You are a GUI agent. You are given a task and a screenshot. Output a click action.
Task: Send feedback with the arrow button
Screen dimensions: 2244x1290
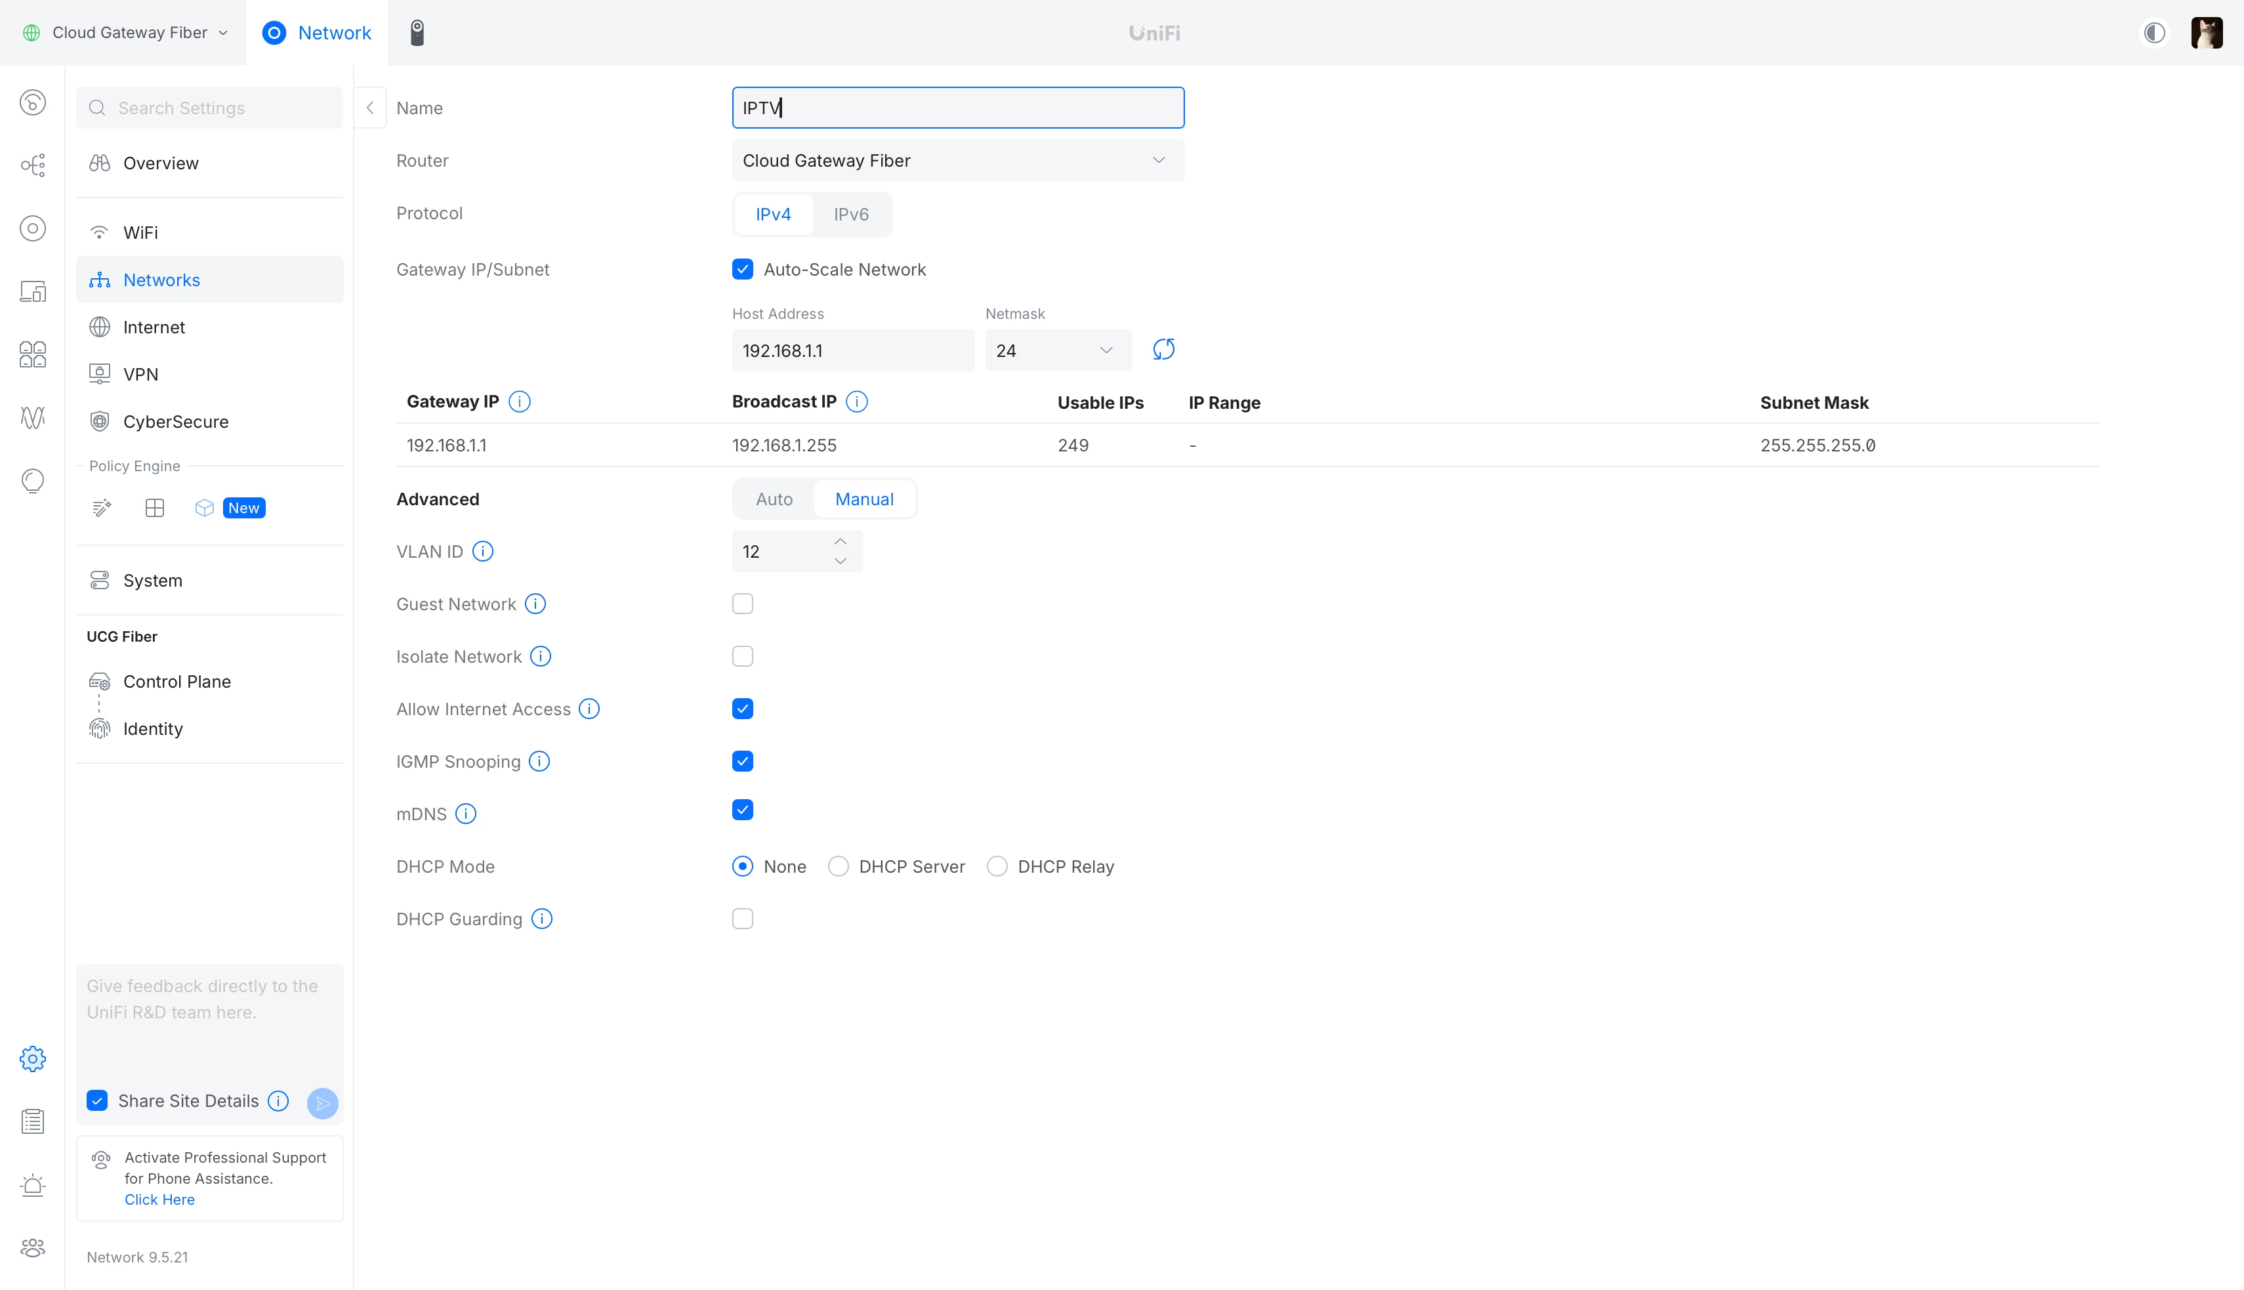tap(322, 1102)
